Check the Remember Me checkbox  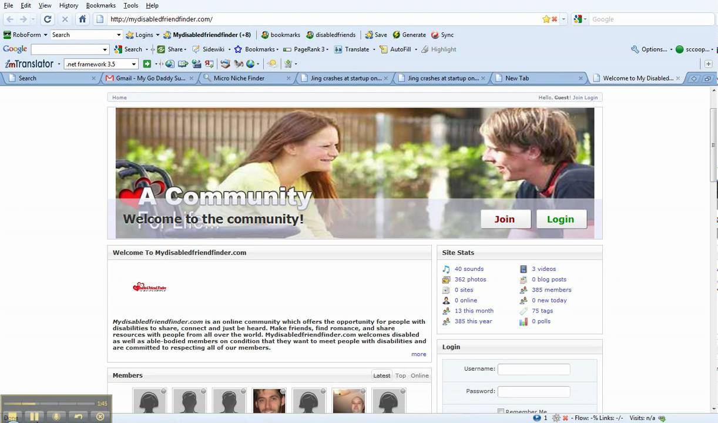tap(501, 411)
